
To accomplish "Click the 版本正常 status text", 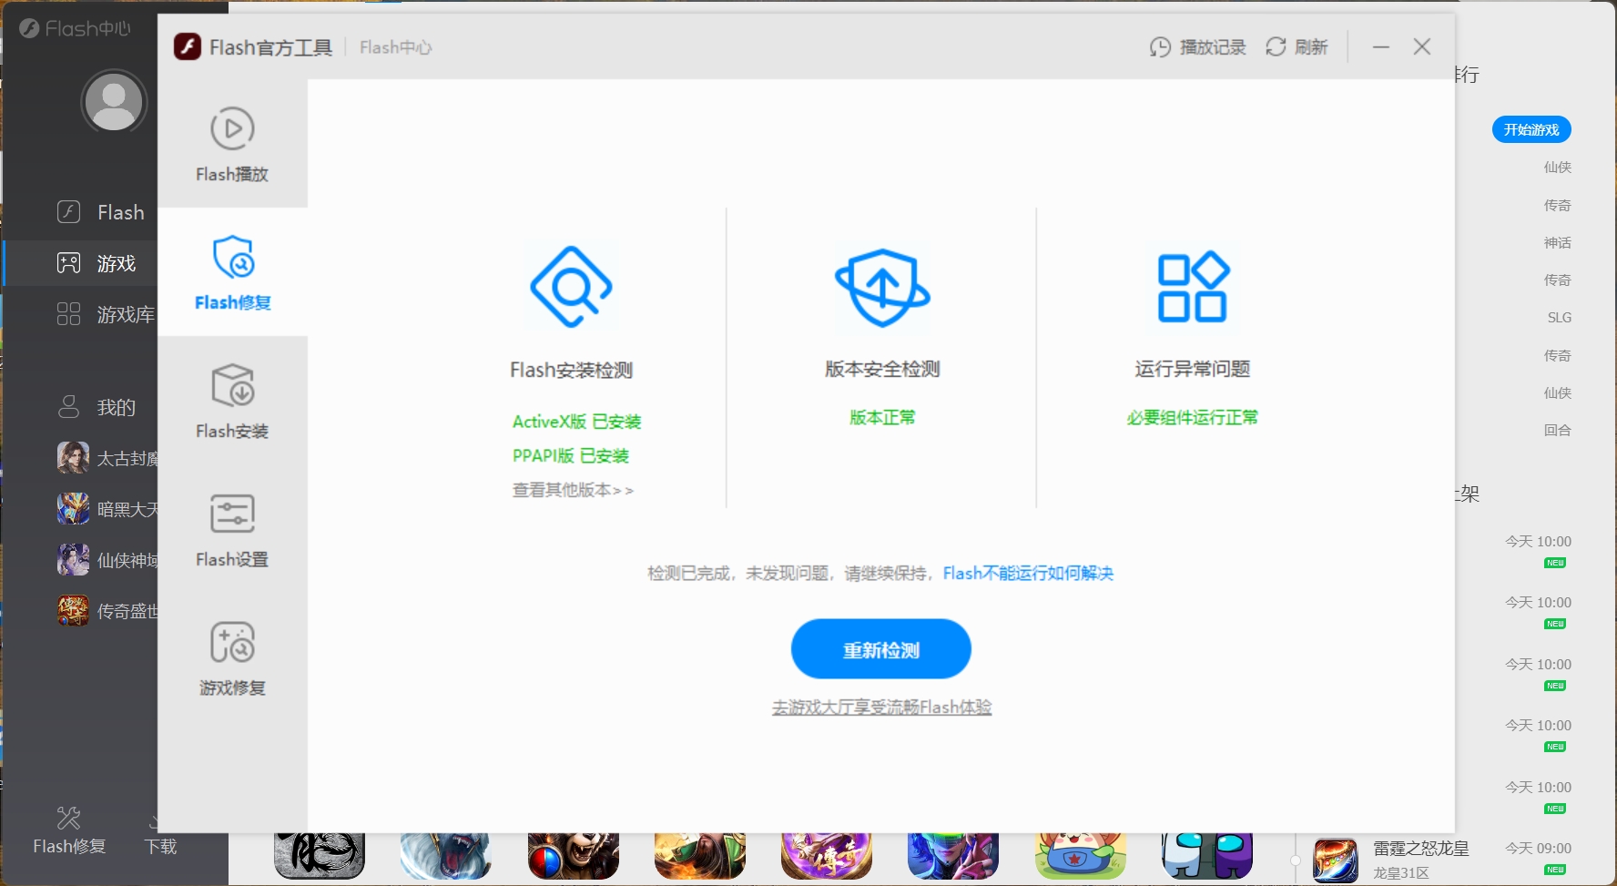I will coord(882,417).
